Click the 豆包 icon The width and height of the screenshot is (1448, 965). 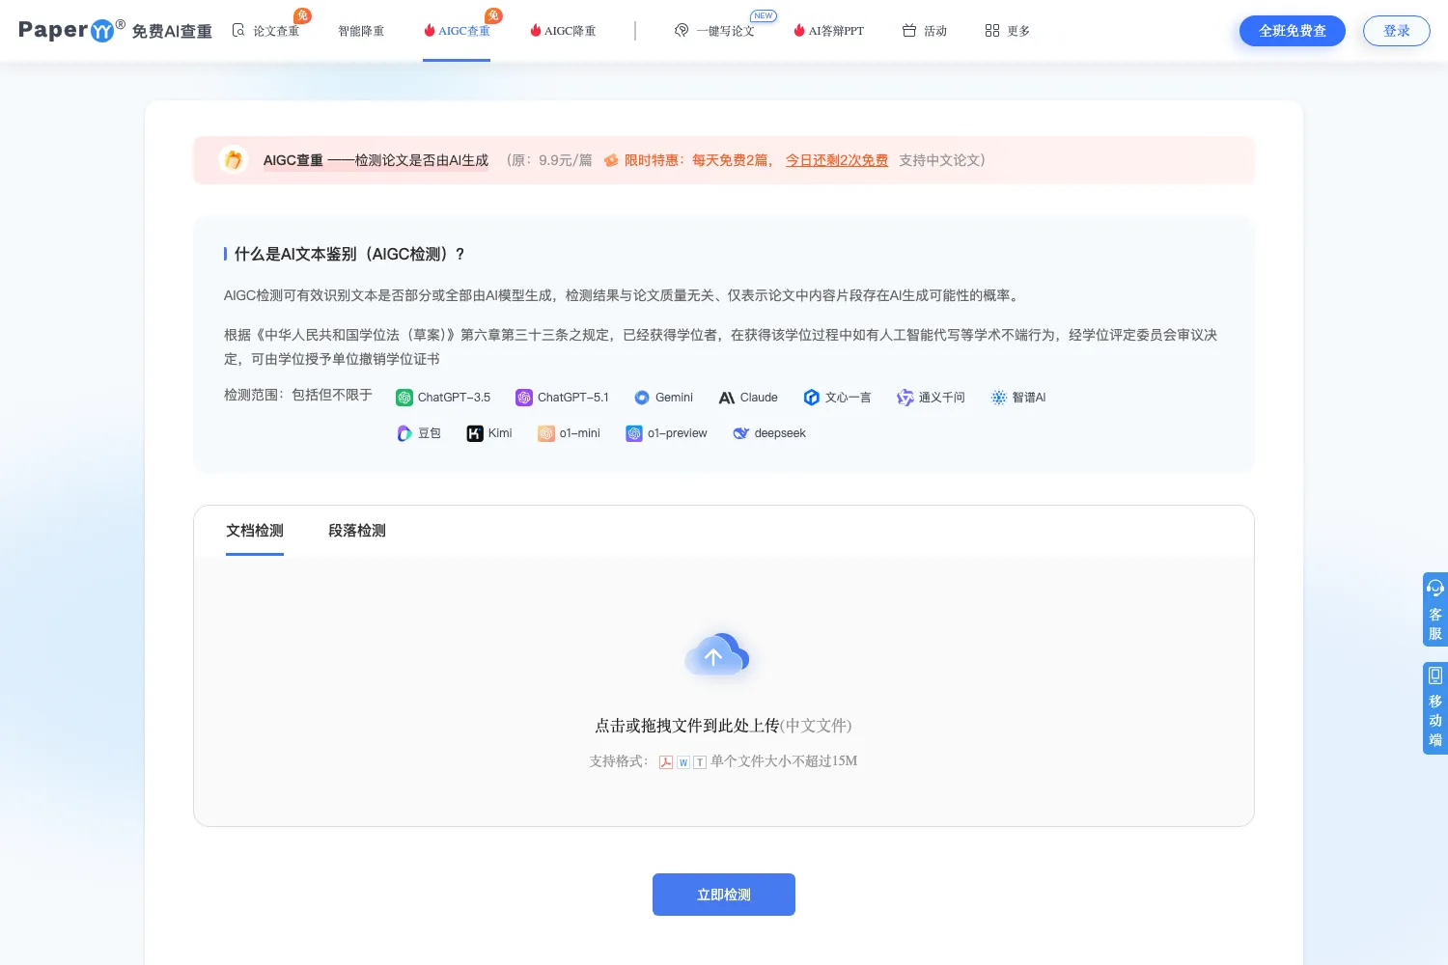tap(404, 433)
